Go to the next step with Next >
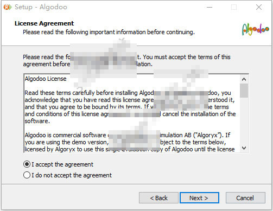 click(199, 198)
